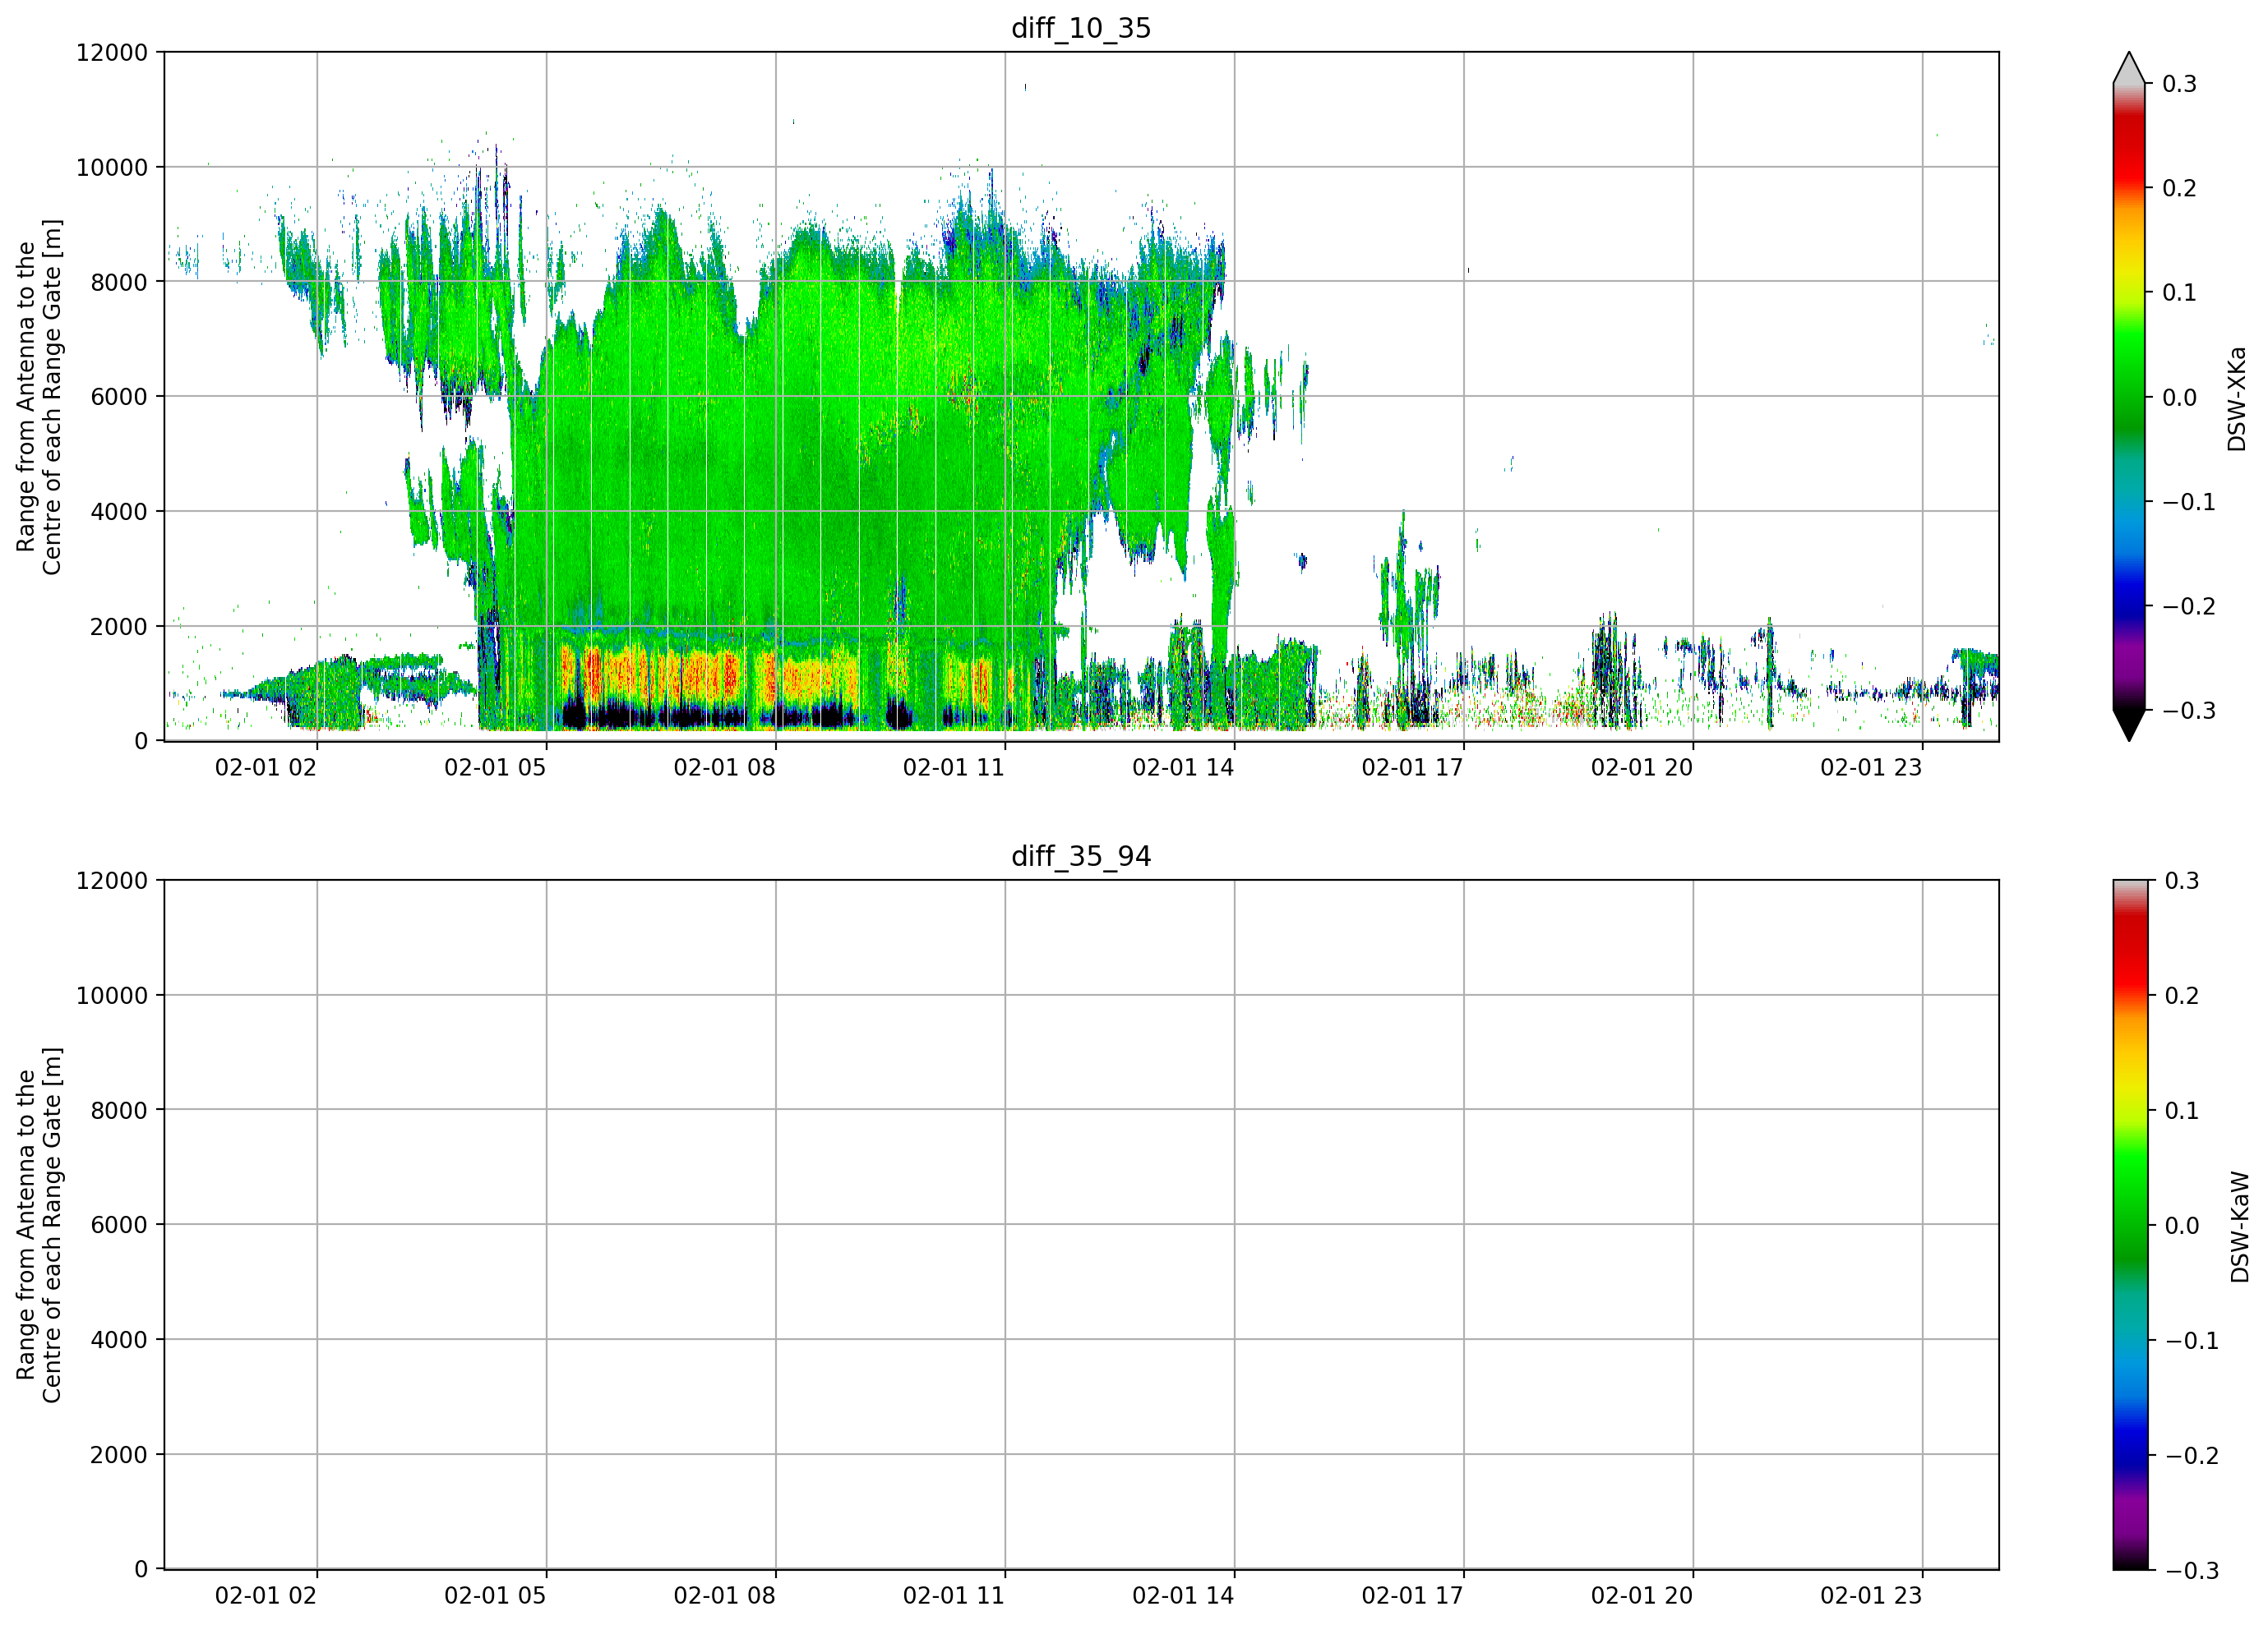The height and width of the screenshot is (1625, 2268).
Task: Click the −0.2 tick on DSW-KaW colorbar
Action: 2192,1456
